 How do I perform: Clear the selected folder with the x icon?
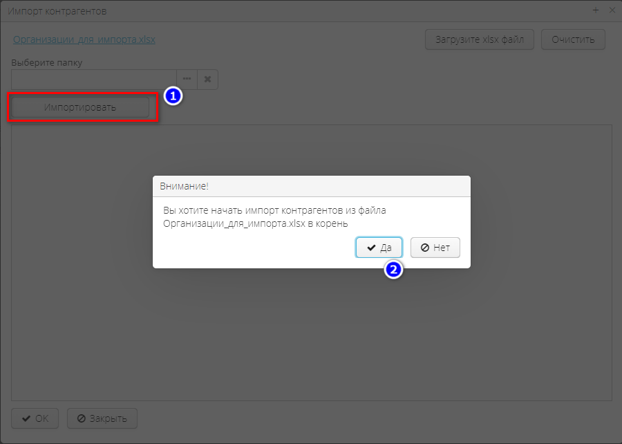tap(207, 79)
